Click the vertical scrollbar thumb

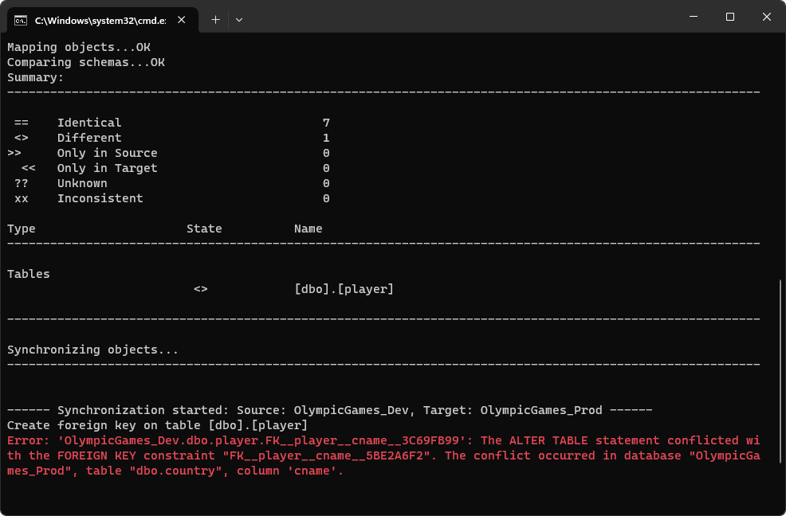pos(780,371)
